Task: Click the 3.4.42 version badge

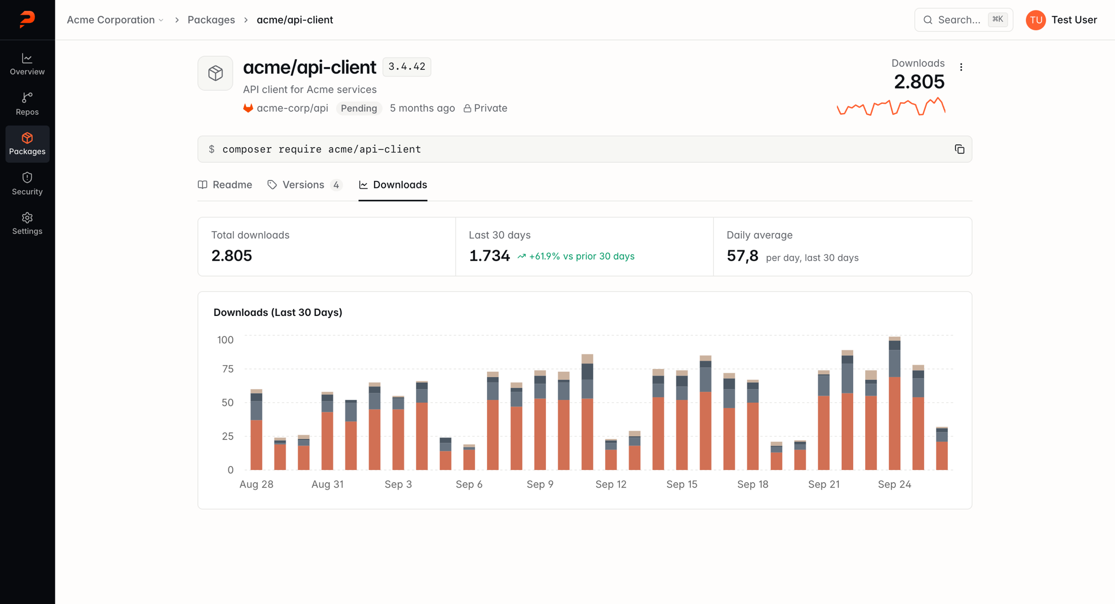Action: pos(407,67)
